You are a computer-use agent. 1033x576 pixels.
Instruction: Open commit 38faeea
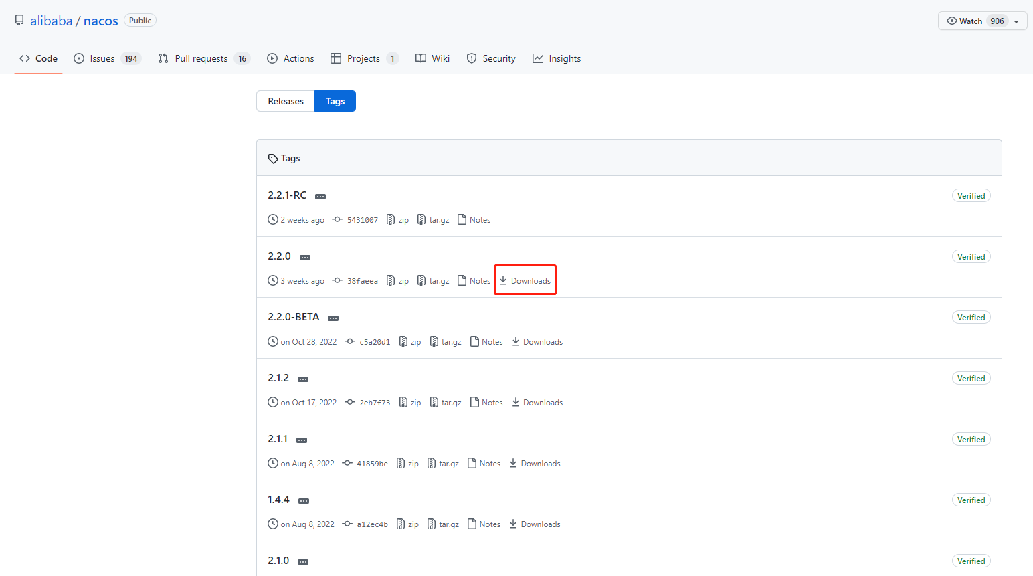click(355, 281)
